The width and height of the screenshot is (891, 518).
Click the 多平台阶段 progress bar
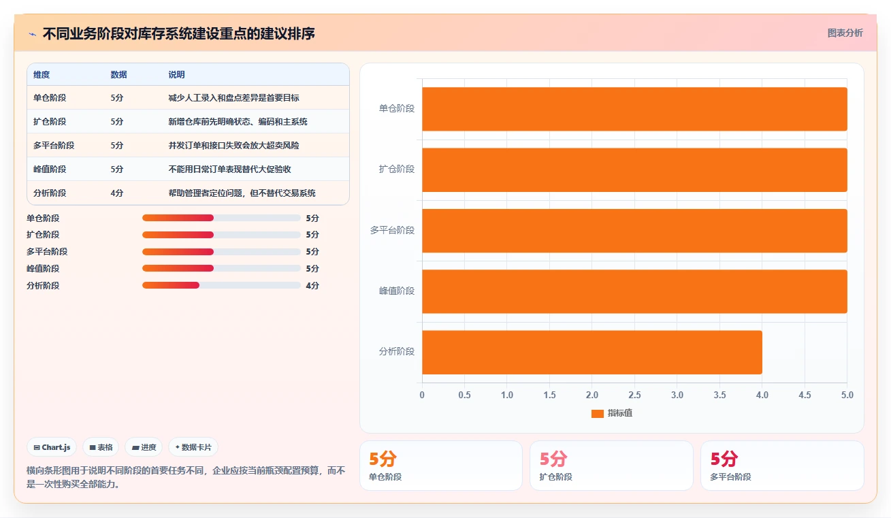coord(221,252)
